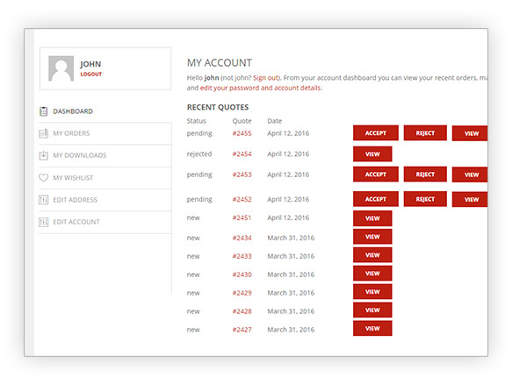Viewport: 527px width, 392px height.
Task: Click the Date column header
Action: 275,121
